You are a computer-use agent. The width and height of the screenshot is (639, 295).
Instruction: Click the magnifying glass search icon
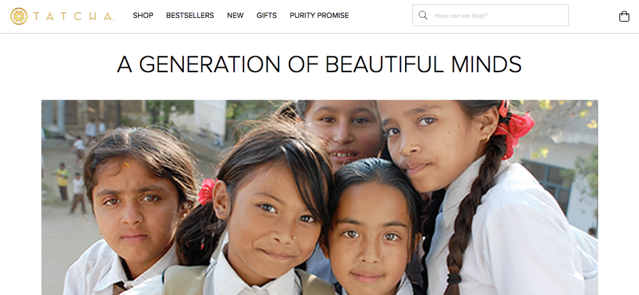[x=423, y=15]
